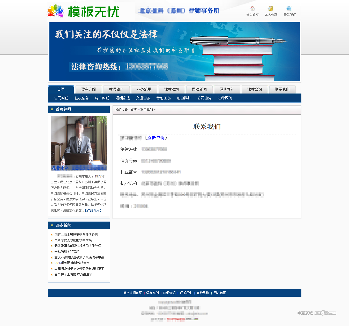349x326 pixels.
Task: Switch to the 律师简介 tab
Action: click(116, 89)
